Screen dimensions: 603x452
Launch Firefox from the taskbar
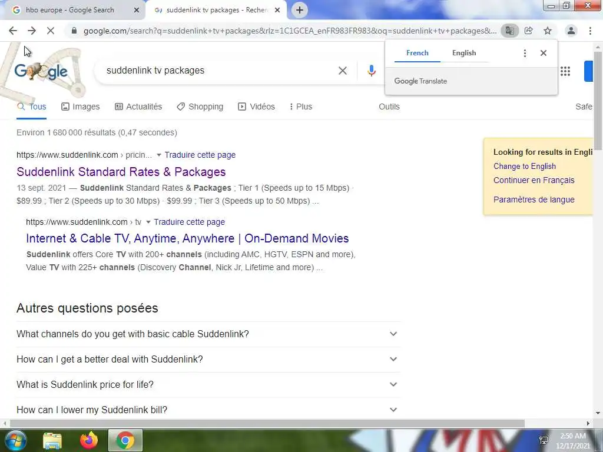coord(89,440)
